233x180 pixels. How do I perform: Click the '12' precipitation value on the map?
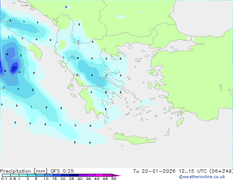7,54
